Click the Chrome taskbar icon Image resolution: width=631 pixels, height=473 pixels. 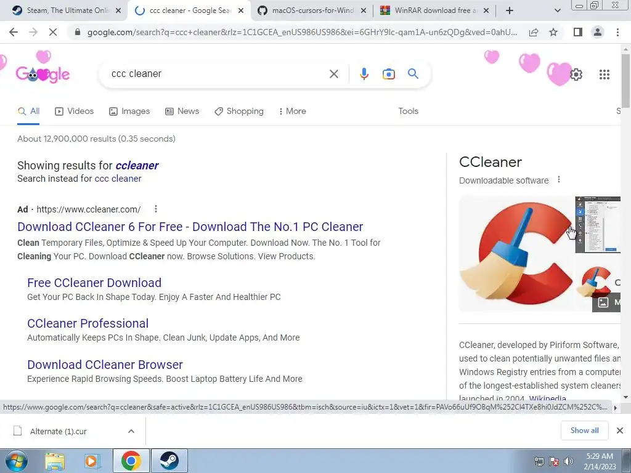(131, 461)
